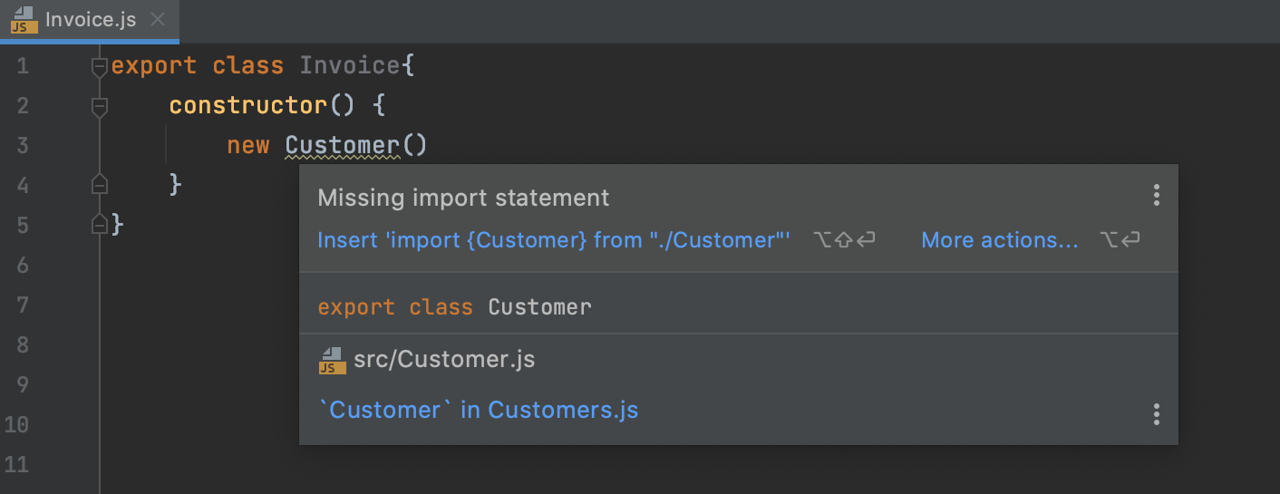The image size is (1280, 494).
Task: Click the JS file icon next to src/Customer.js
Action: tap(333, 361)
